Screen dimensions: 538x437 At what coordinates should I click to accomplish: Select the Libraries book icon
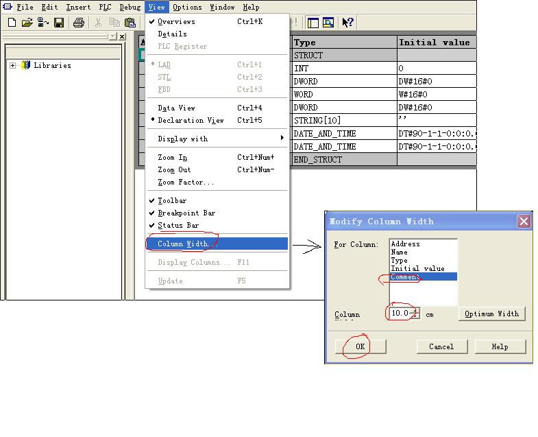(x=26, y=65)
